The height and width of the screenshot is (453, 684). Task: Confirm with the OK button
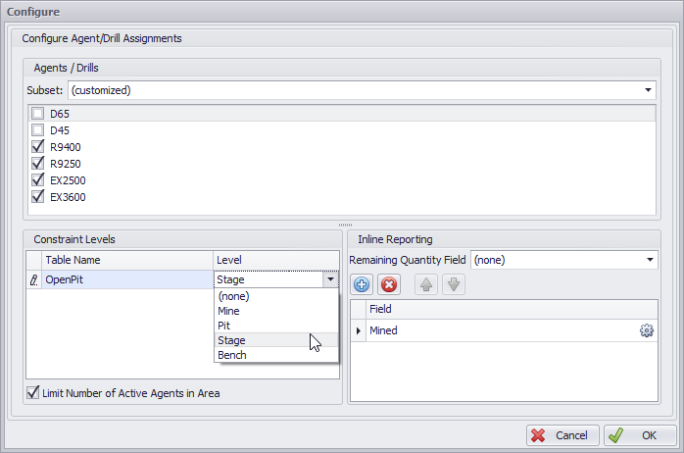(640, 435)
